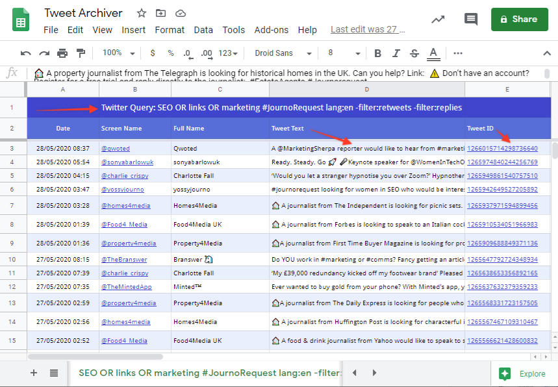Screen dimensions: 558x387
Task: Click the Share button
Action: click(520, 19)
